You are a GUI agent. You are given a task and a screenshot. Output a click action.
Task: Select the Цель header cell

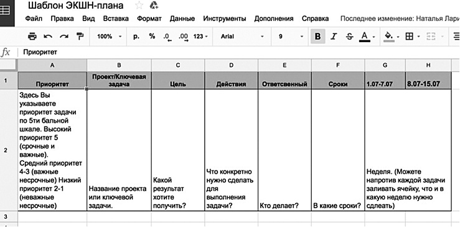(178, 81)
